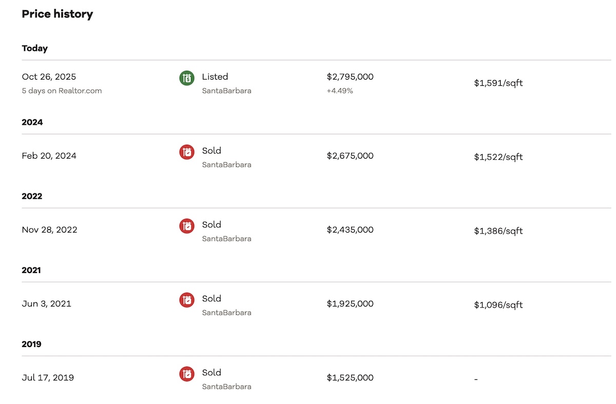Click the 5 days on Realtor.com text
The image size is (616, 404).
(62, 91)
